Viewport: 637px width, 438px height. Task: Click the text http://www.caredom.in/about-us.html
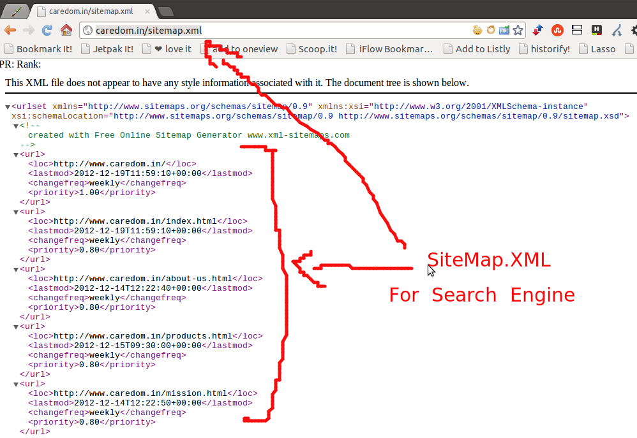(143, 279)
